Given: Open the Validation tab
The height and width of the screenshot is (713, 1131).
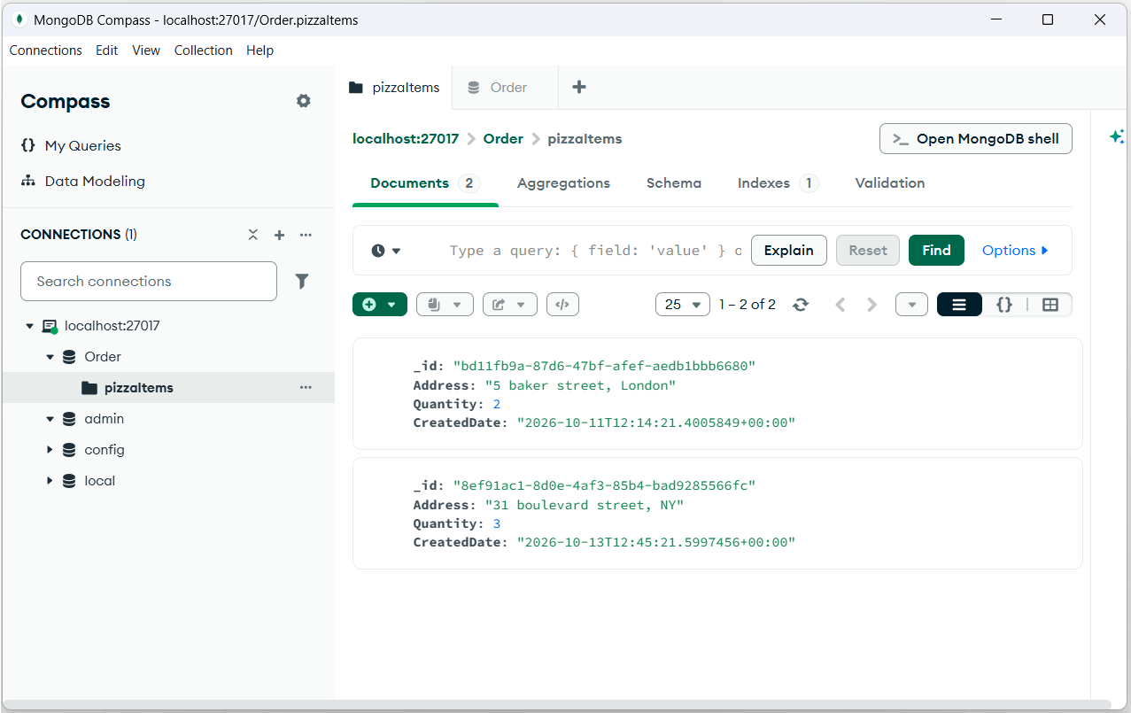Looking at the screenshot, I should (x=890, y=183).
